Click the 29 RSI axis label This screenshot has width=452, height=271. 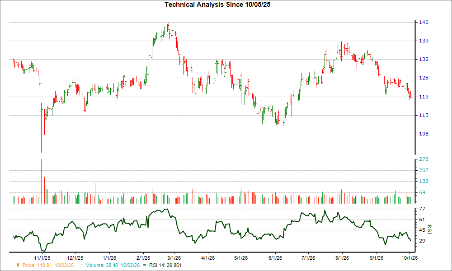(422, 240)
